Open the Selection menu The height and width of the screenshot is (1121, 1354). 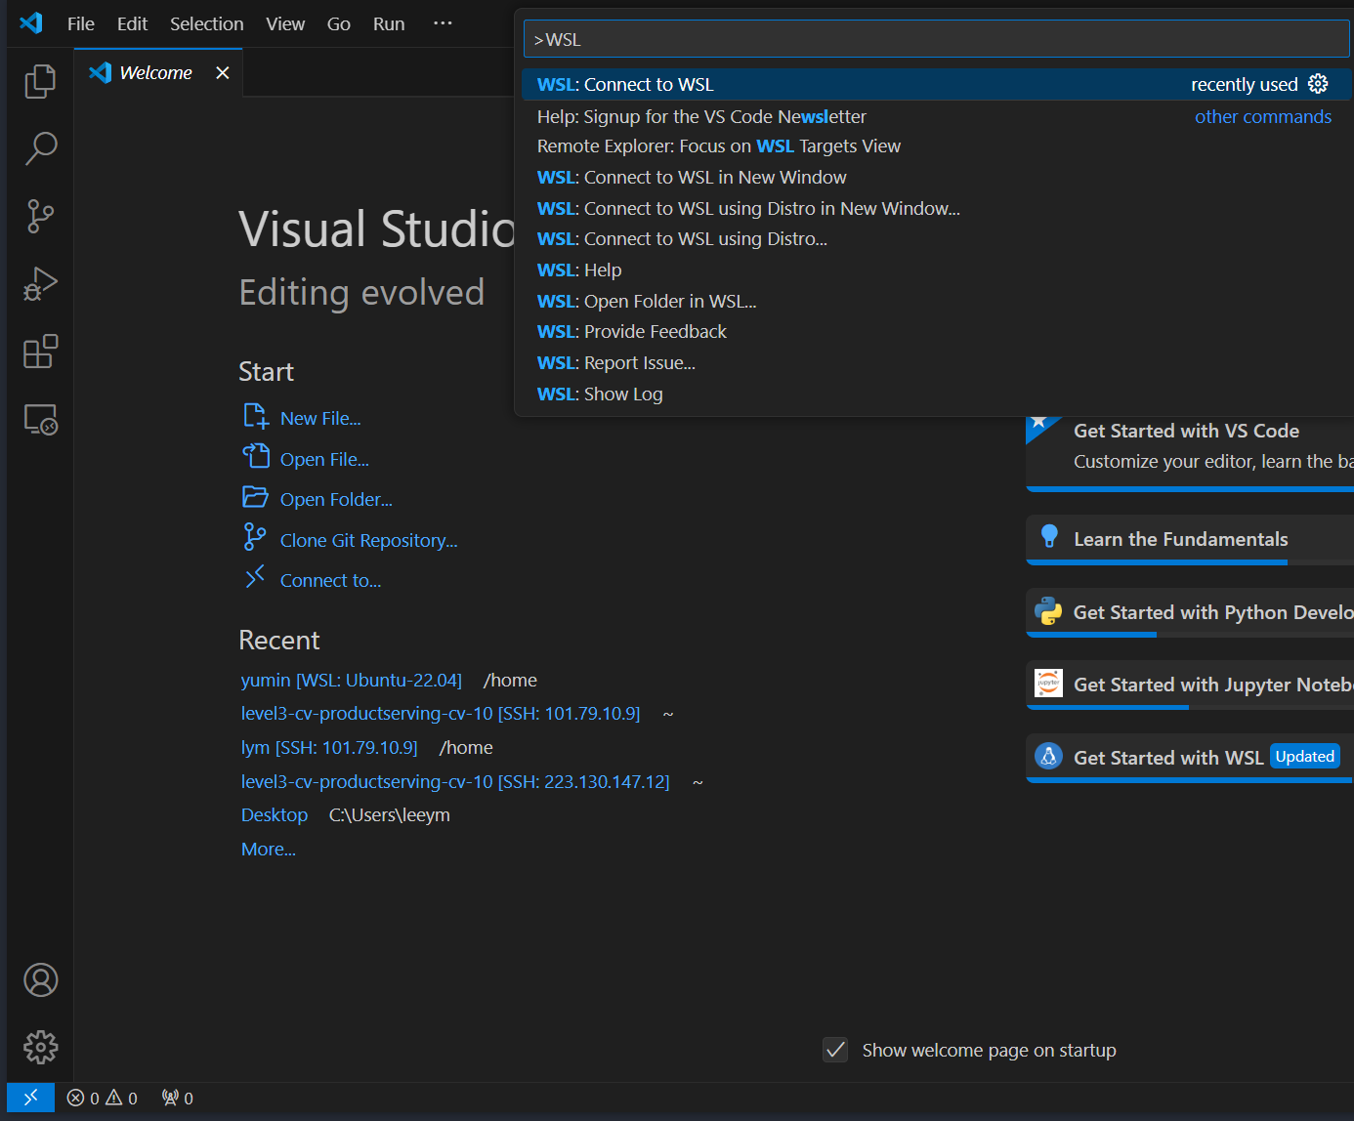pyautogui.click(x=207, y=23)
